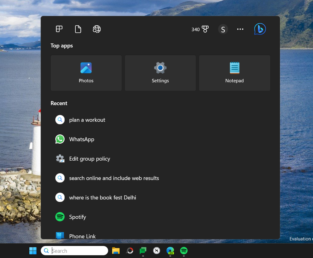
Task: Search 'where is the book fest Delhi' again
Action: 103,197
